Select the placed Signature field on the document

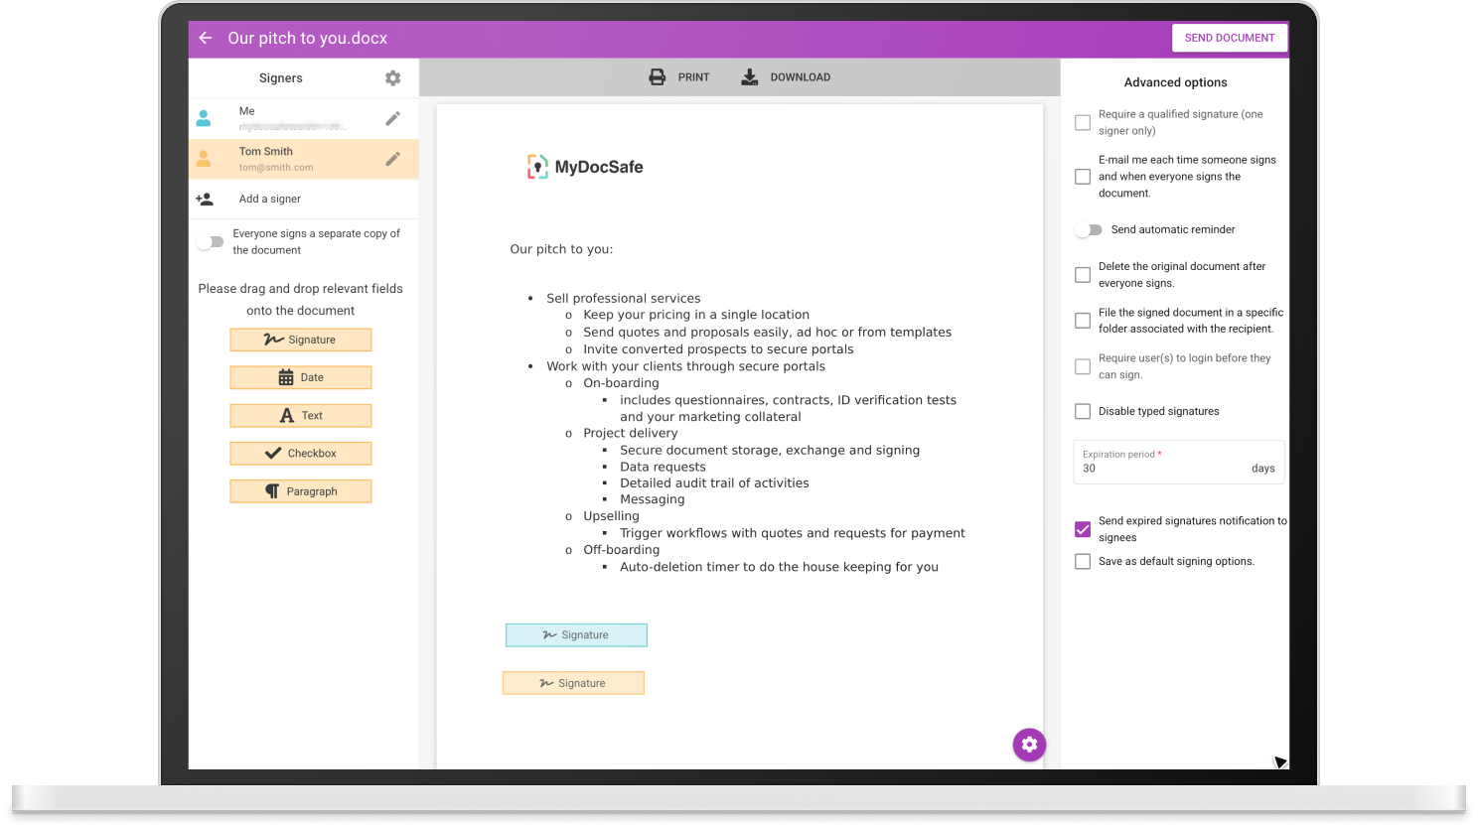coord(576,634)
